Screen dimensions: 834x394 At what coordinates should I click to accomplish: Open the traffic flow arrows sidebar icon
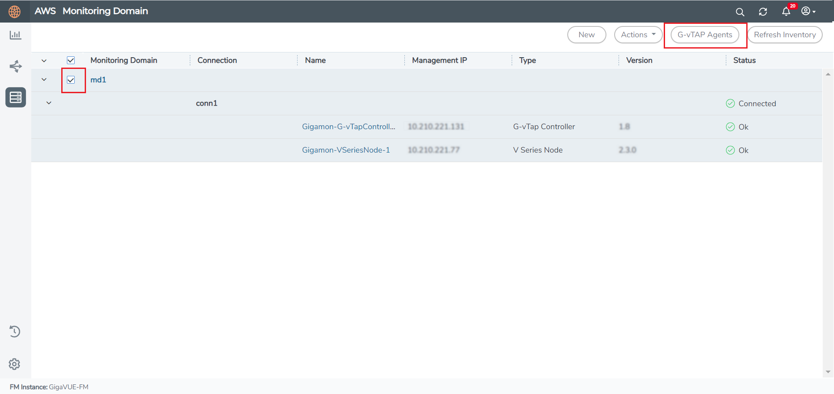16,66
